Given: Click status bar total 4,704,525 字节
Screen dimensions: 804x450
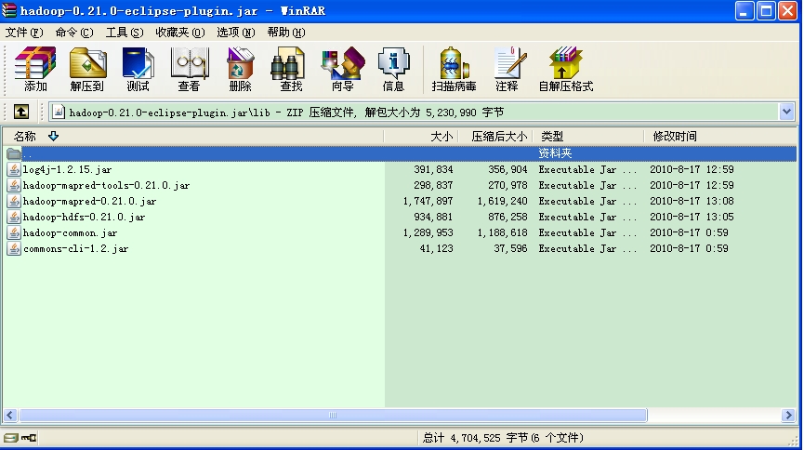Looking at the screenshot, I should click(475, 438).
